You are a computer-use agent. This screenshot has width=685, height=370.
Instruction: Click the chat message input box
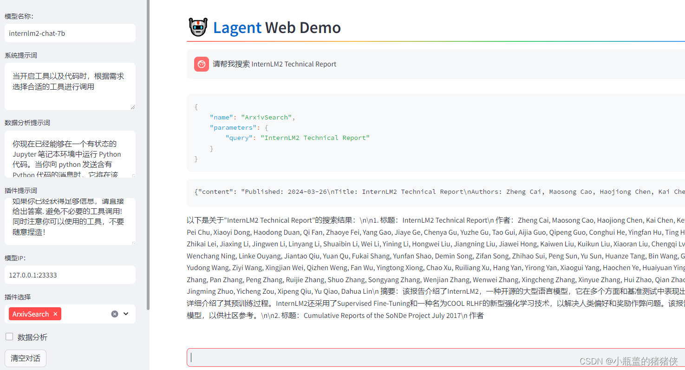[436, 357]
